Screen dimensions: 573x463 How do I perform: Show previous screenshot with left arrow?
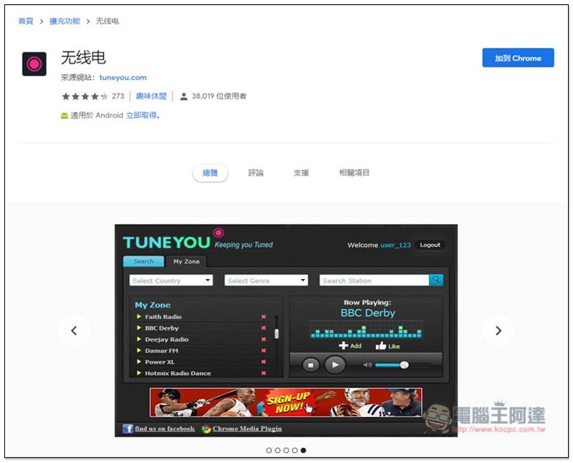tap(74, 331)
